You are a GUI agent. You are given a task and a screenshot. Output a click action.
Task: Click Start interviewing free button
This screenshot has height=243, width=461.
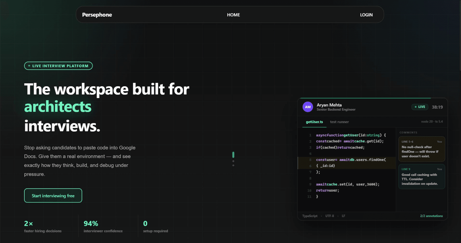tap(53, 196)
